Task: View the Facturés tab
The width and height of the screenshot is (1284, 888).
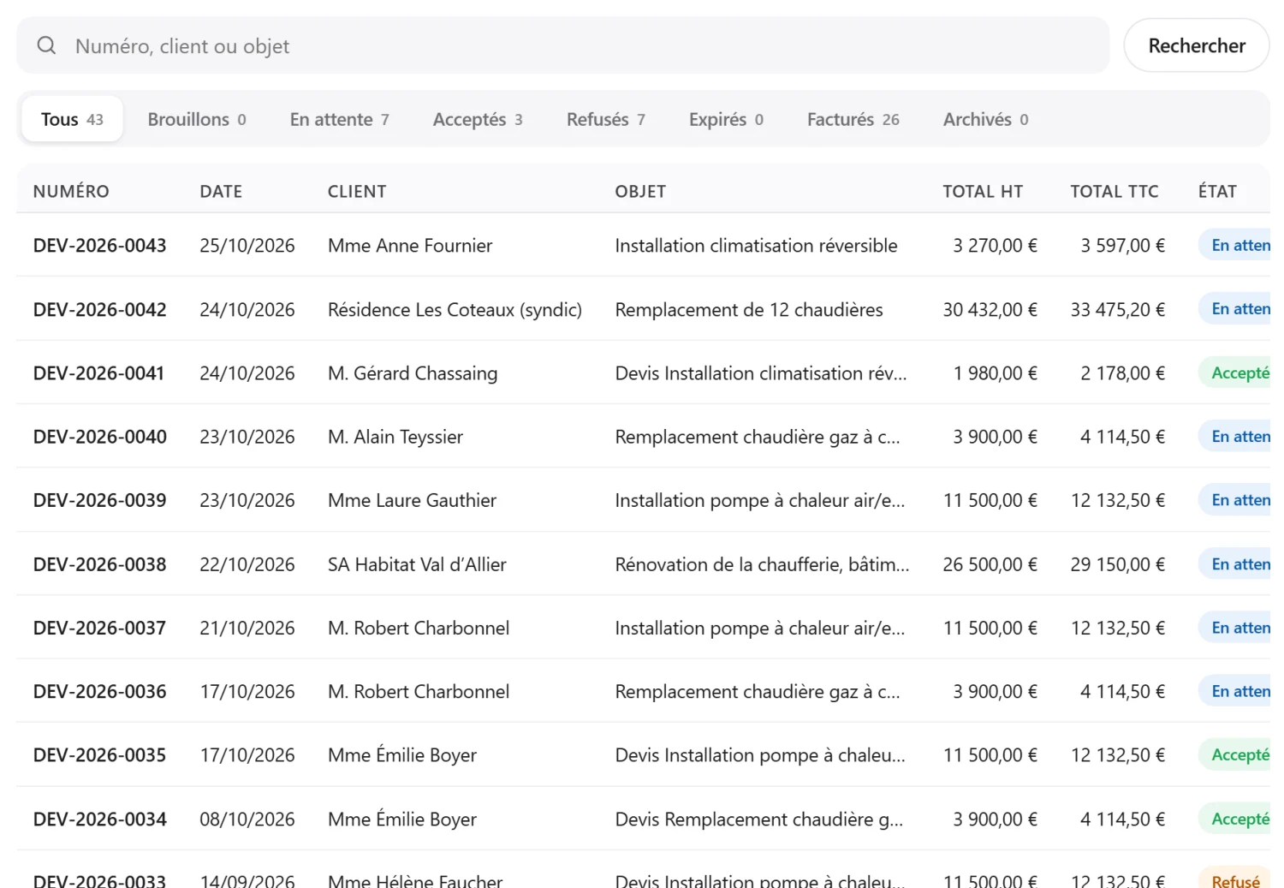Action: (x=853, y=119)
